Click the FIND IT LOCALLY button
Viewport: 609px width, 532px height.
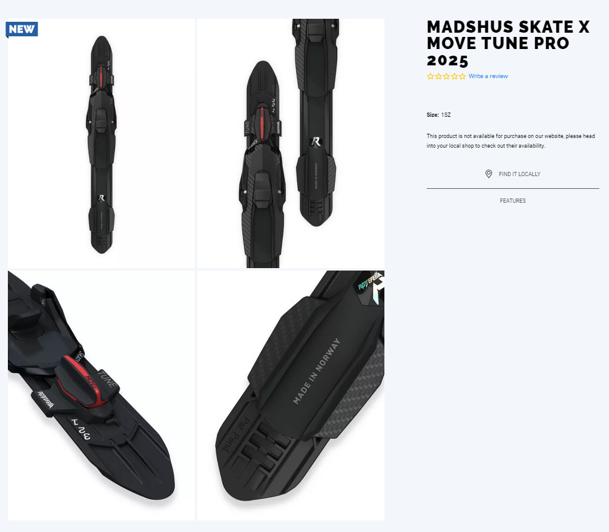point(513,174)
